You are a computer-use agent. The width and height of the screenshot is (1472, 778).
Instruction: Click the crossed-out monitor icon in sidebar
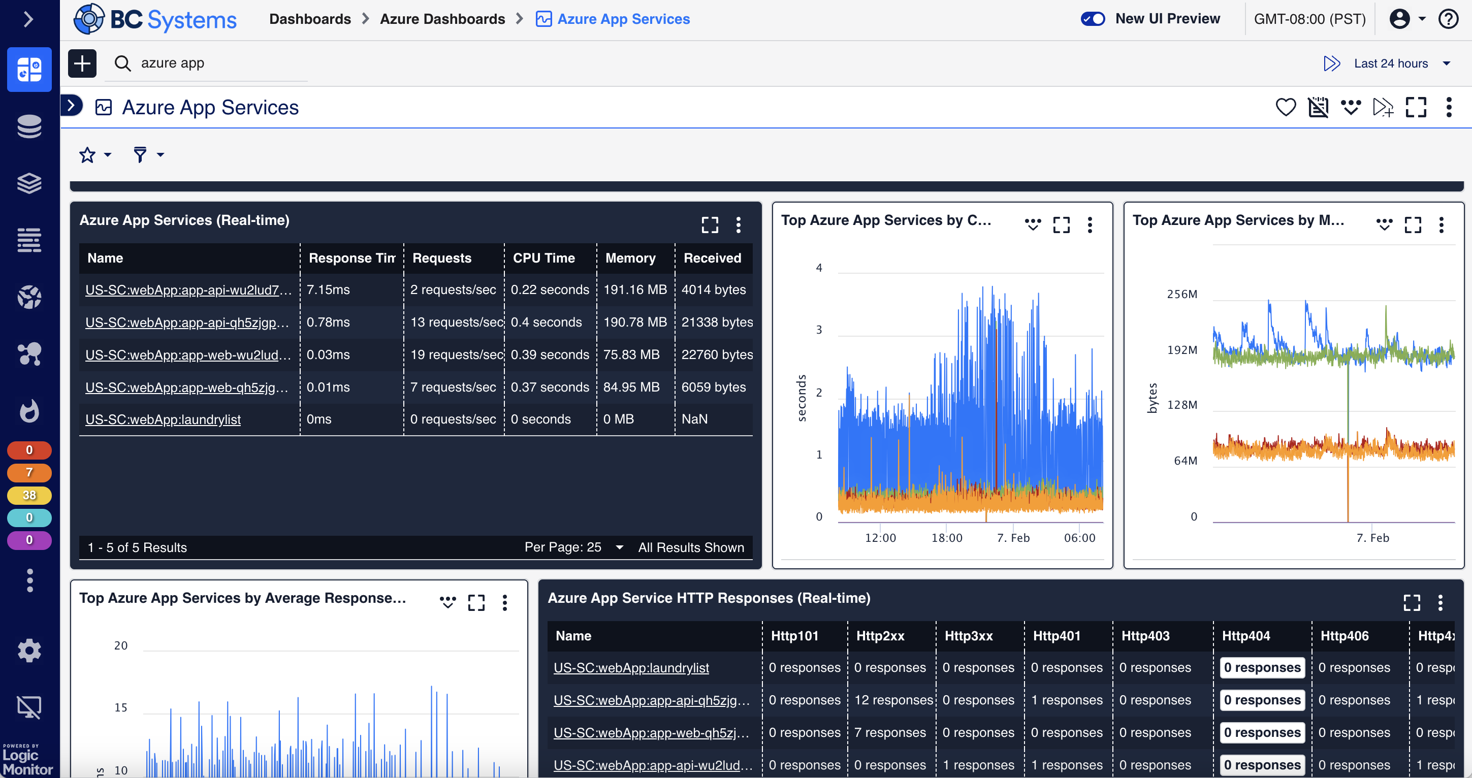tap(29, 707)
